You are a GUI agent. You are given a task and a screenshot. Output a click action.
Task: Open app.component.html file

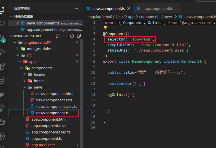click(x=49, y=119)
